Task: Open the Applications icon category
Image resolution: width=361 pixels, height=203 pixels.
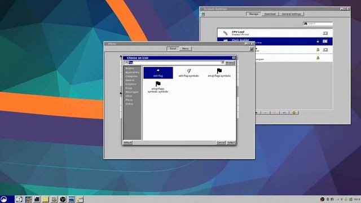Action: tap(132, 72)
